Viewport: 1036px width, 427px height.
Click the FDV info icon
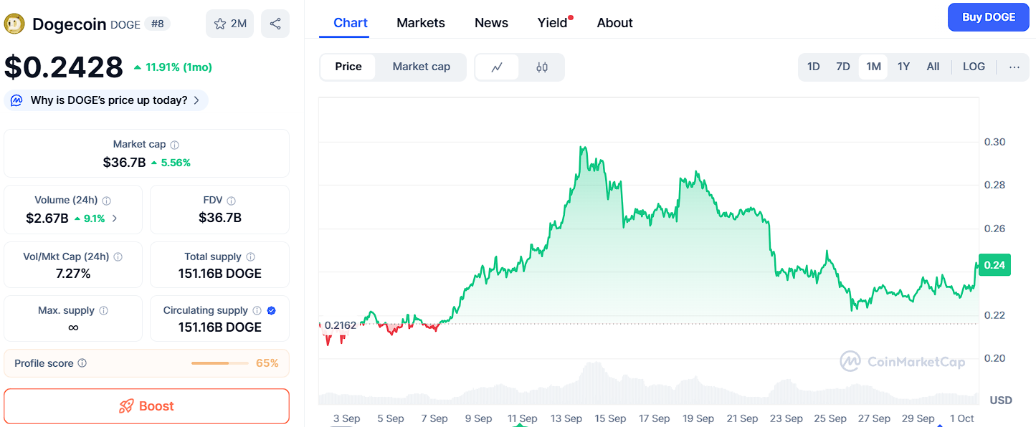click(231, 201)
